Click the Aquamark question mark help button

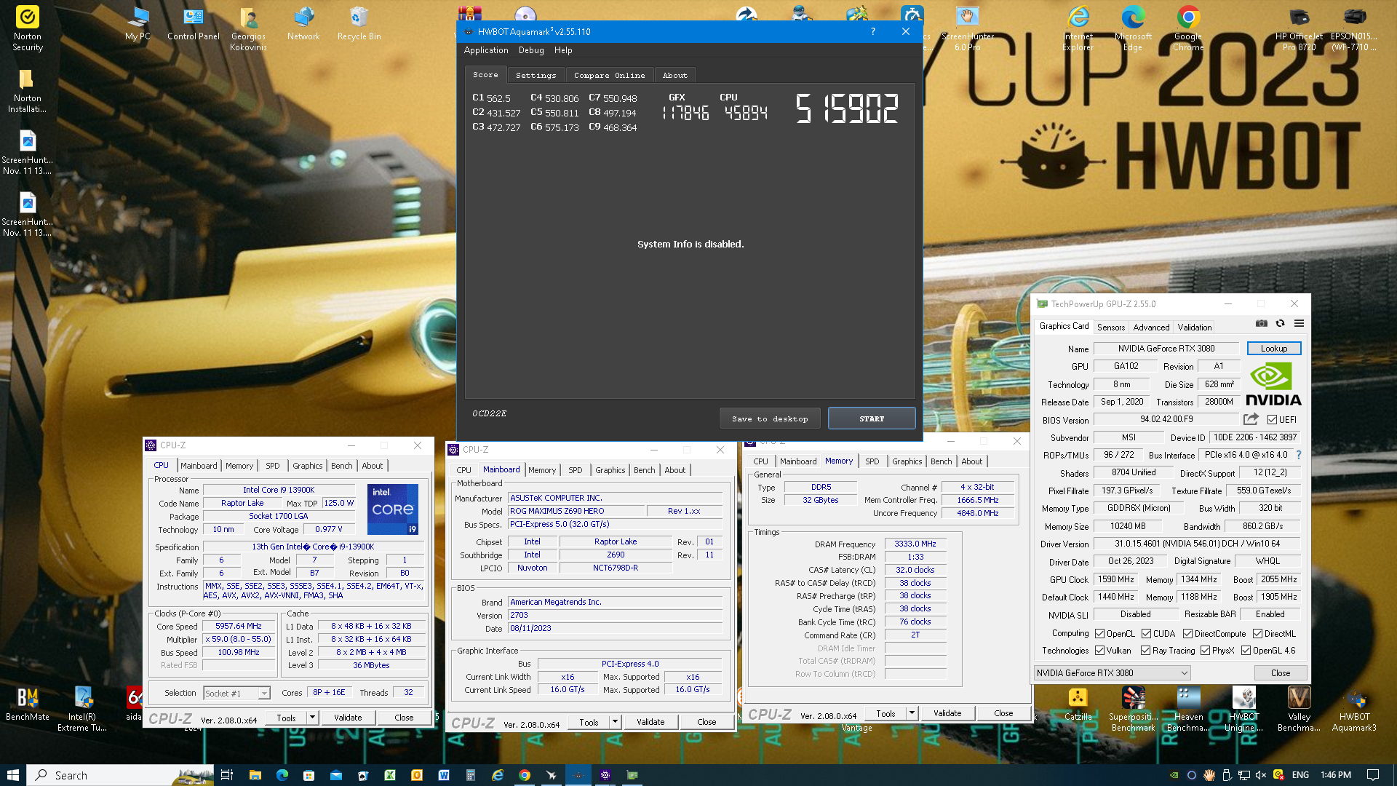[x=872, y=31]
